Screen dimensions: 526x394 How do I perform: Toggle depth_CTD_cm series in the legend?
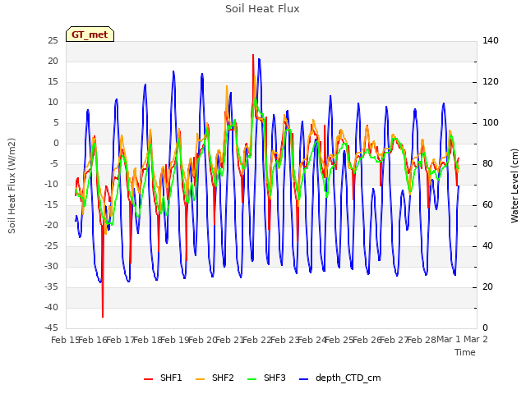(339, 378)
